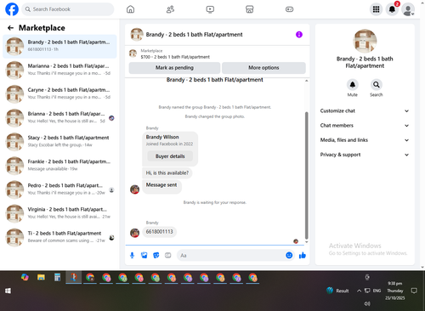Open Copilot from the taskbar
The width and height of the screenshot is (425, 311).
25,277
